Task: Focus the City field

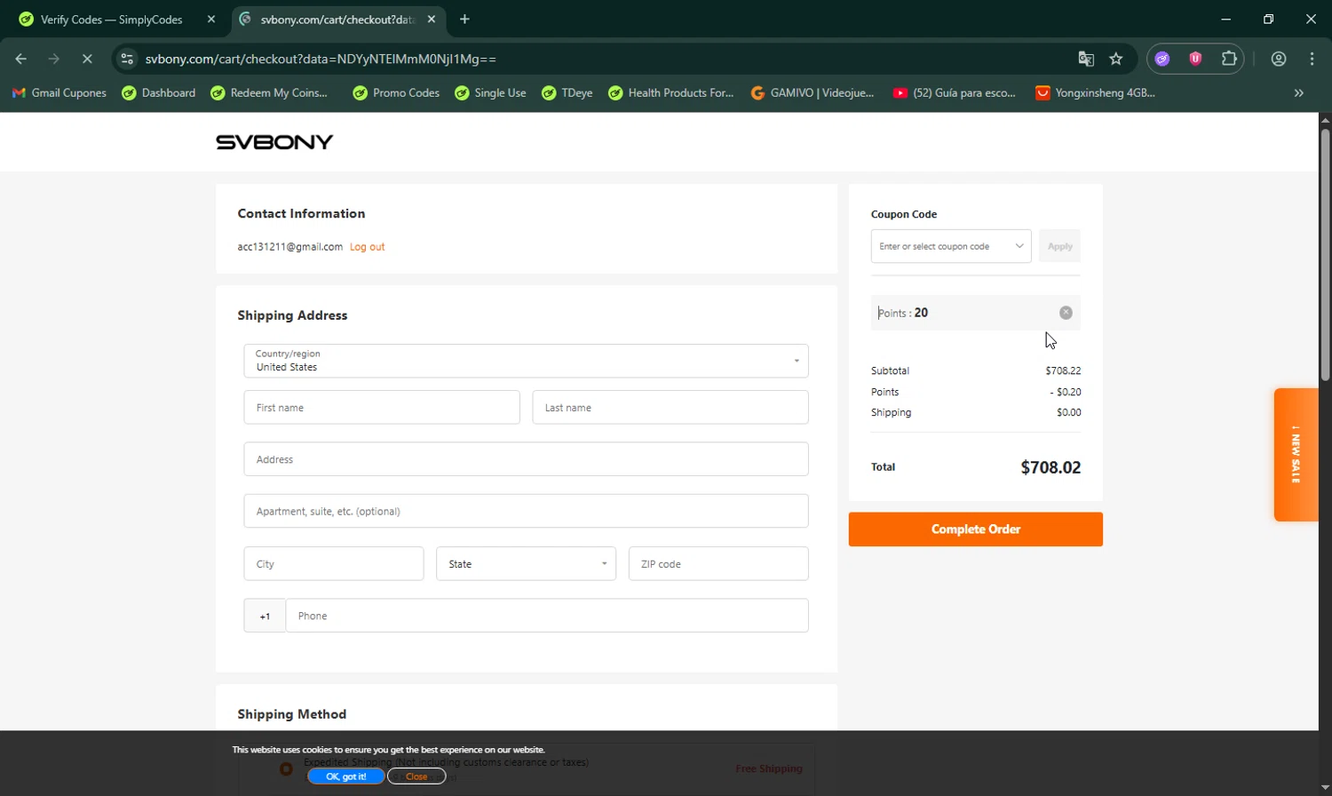Action: point(334,563)
